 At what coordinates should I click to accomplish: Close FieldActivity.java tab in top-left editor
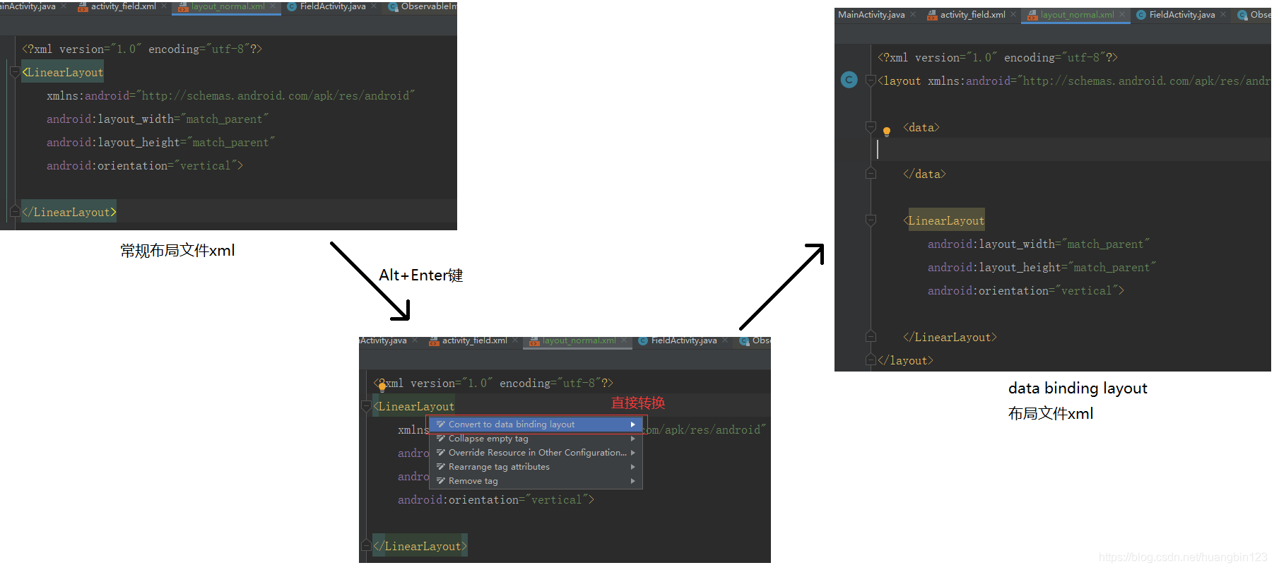tap(374, 6)
